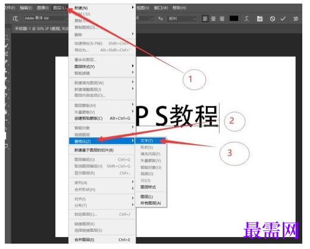Image resolution: width=310 pixels, height=249 pixels.
Task: Click the right align text icon
Action: (222, 18)
